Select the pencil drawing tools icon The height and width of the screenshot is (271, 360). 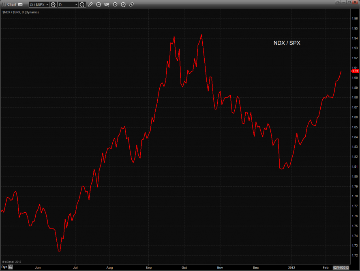[x=90, y=4]
